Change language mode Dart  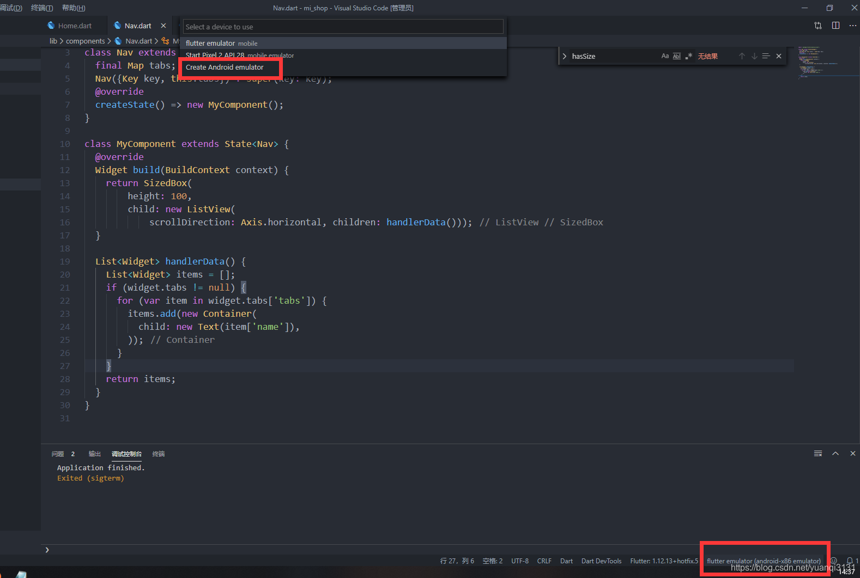pos(566,561)
